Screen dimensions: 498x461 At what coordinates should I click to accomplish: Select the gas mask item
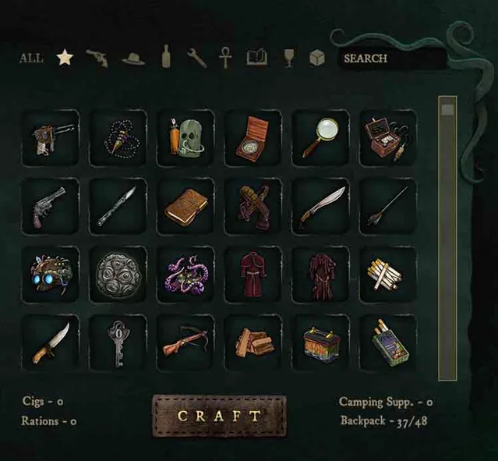tap(185, 137)
